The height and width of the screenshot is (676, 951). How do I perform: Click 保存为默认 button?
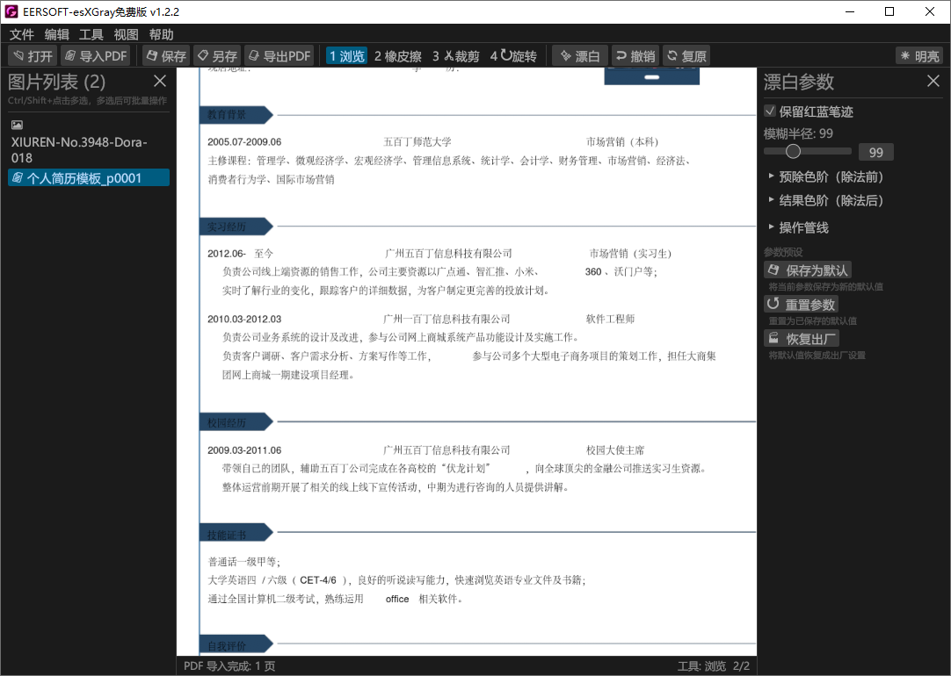807,270
